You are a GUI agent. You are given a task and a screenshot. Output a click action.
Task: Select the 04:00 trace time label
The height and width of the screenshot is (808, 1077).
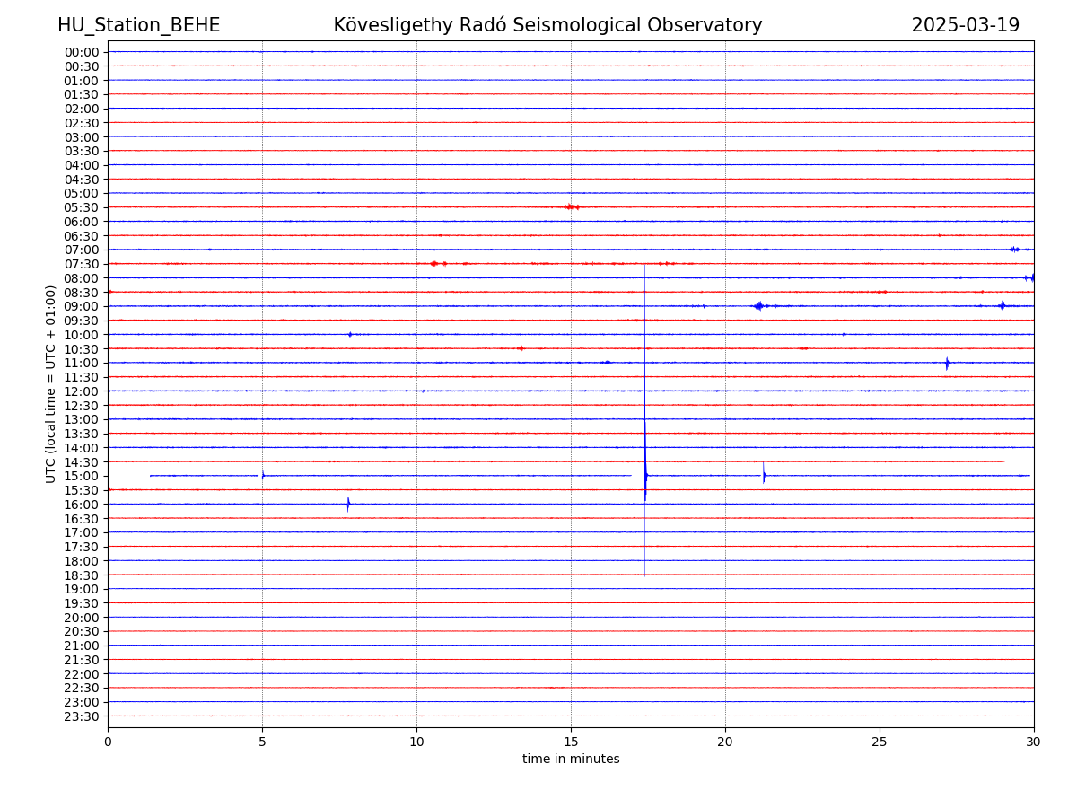82,165
